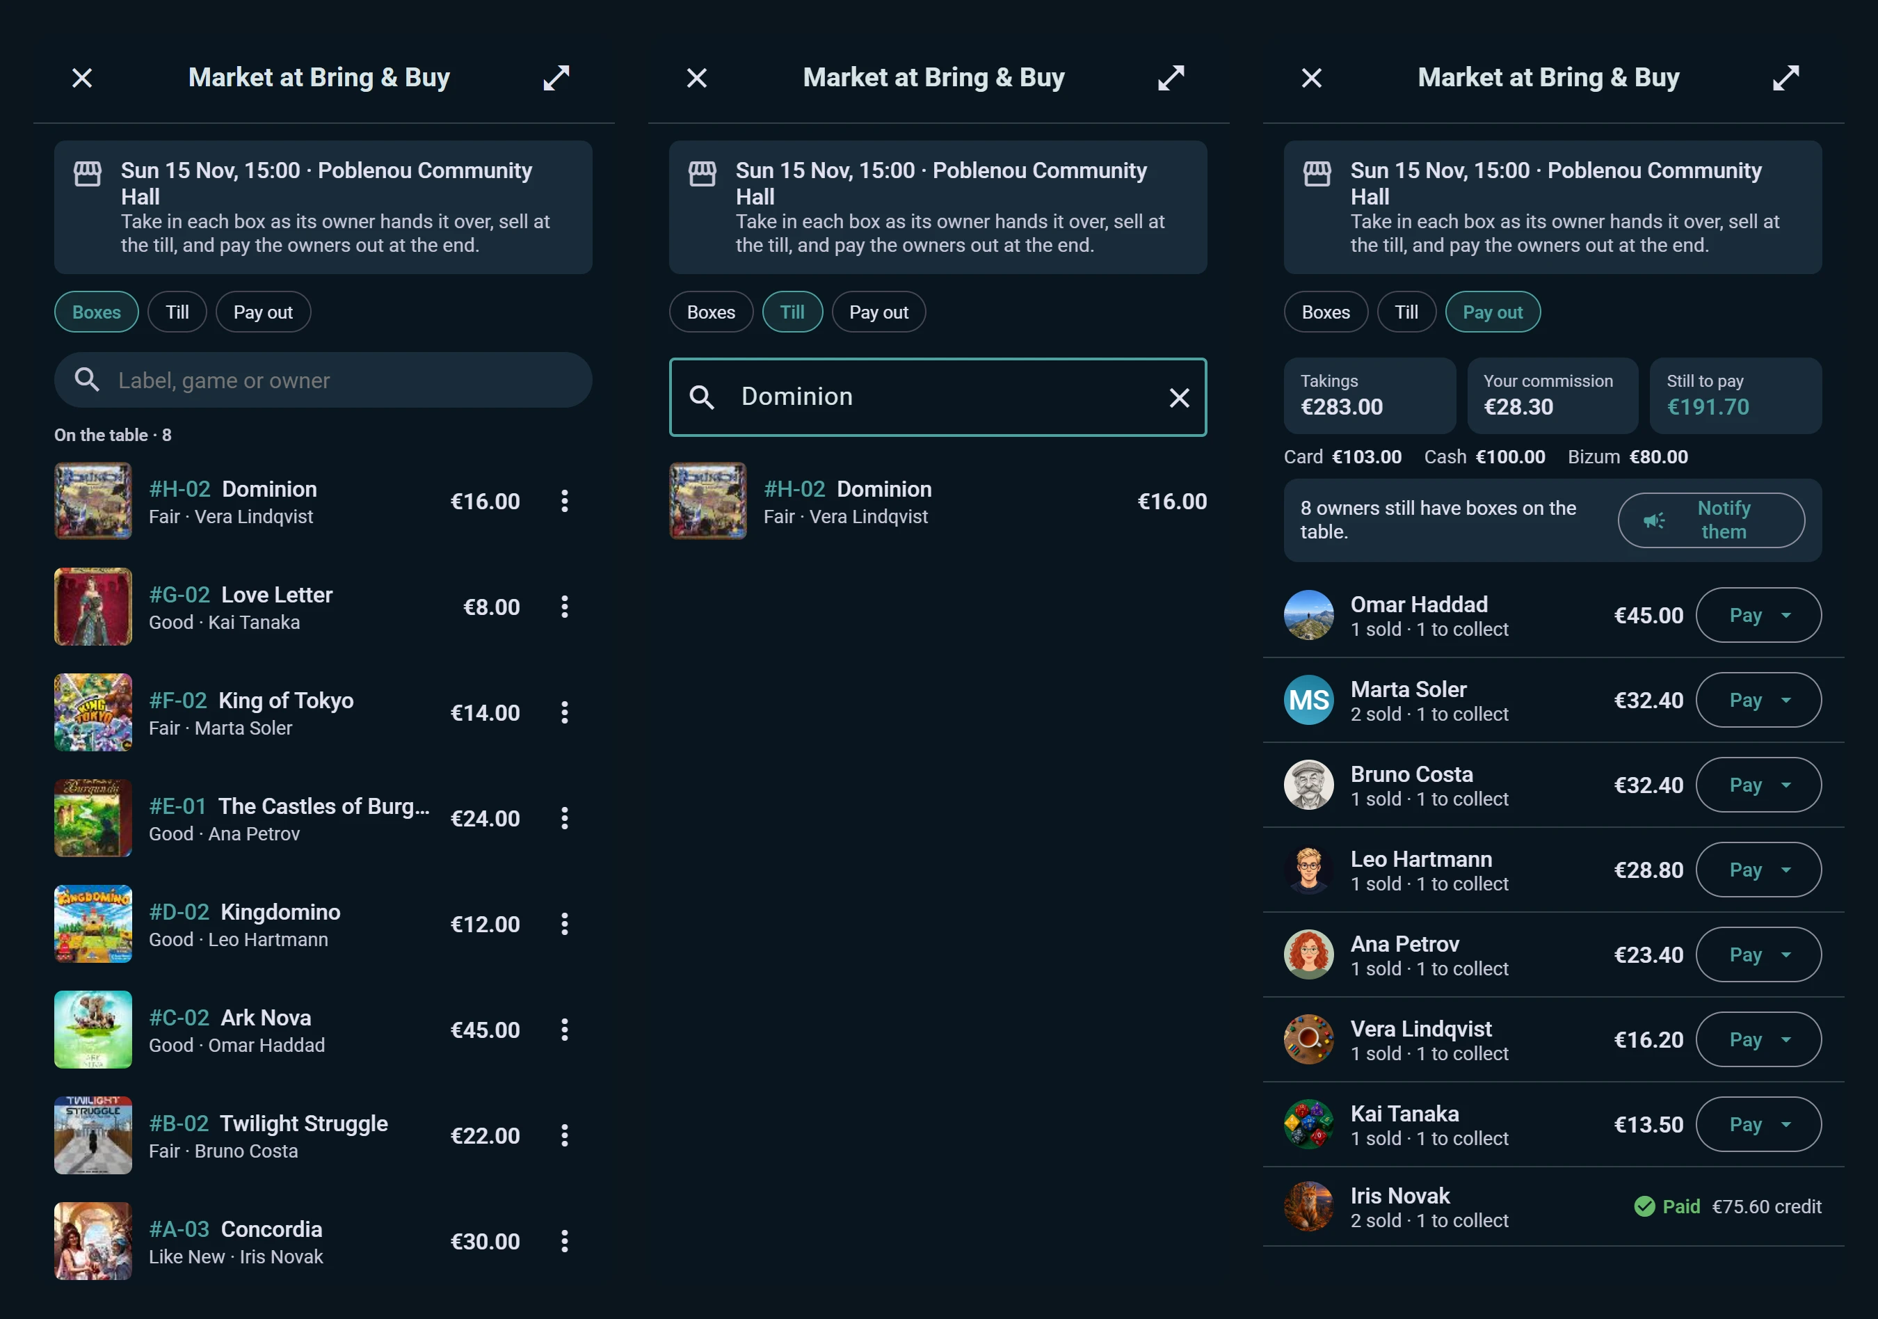Open the Pay dropdown for Marta Soler
The image size is (1878, 1319).
1758,701
